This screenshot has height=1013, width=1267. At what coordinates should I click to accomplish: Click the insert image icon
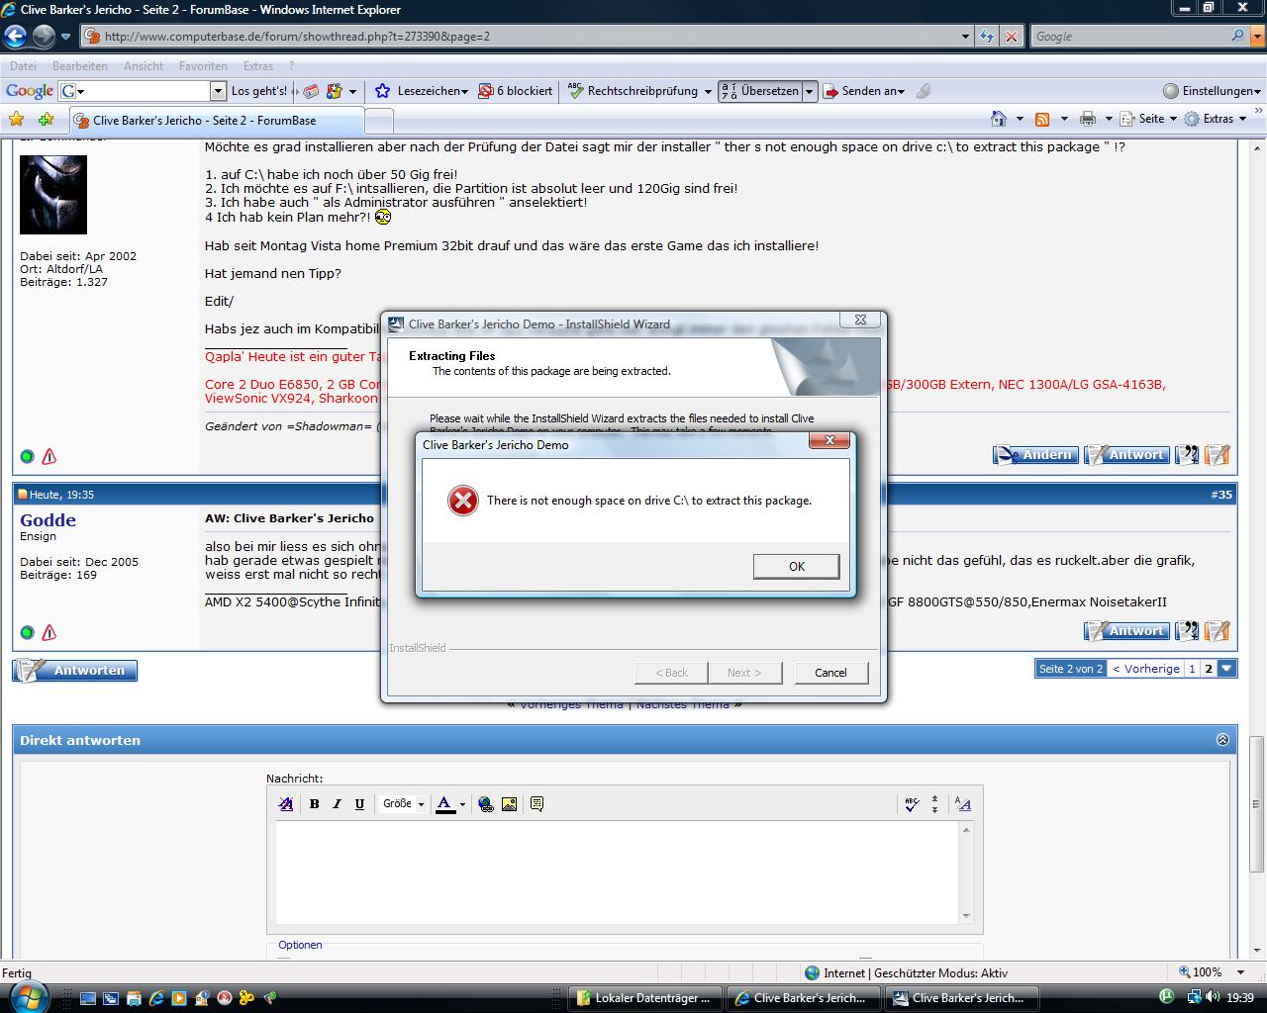click(x=509, y=804)
